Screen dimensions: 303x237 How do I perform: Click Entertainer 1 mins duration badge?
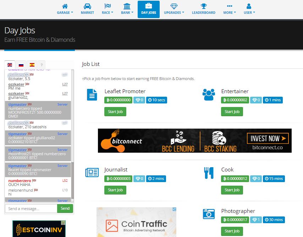pyautogui.click(x=272, y=100)
